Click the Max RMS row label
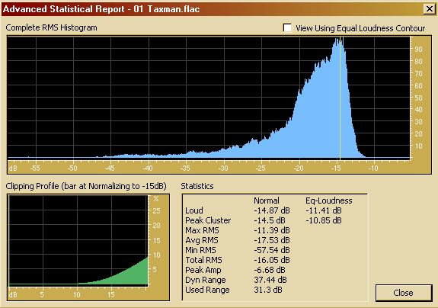The width and height of the screenshot is (438, 308). pos(202,230)
